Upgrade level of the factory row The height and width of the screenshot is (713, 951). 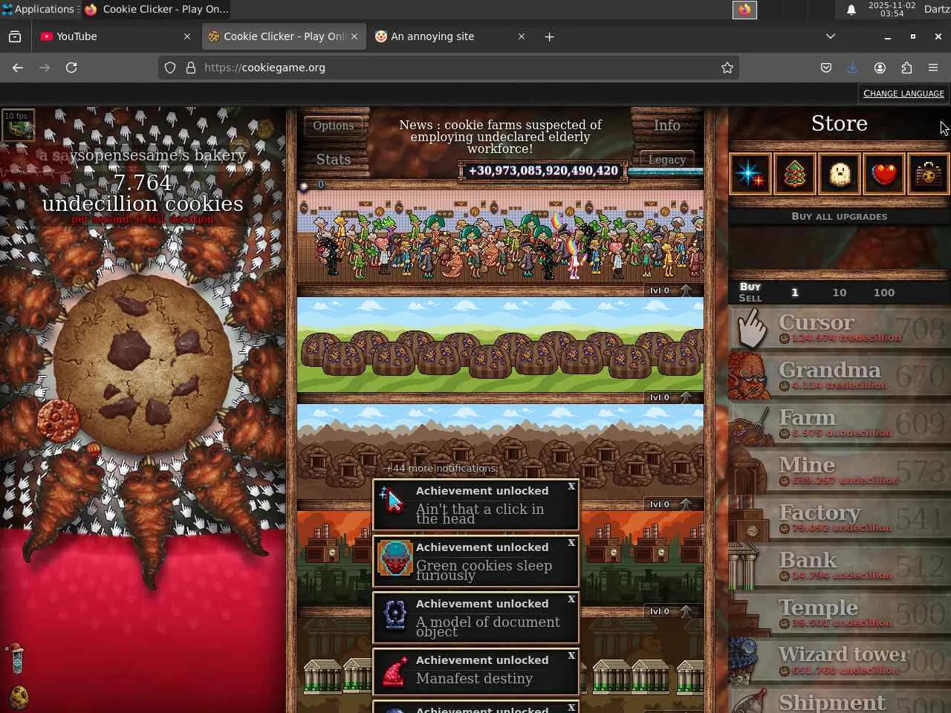click(x=670, y=611)
